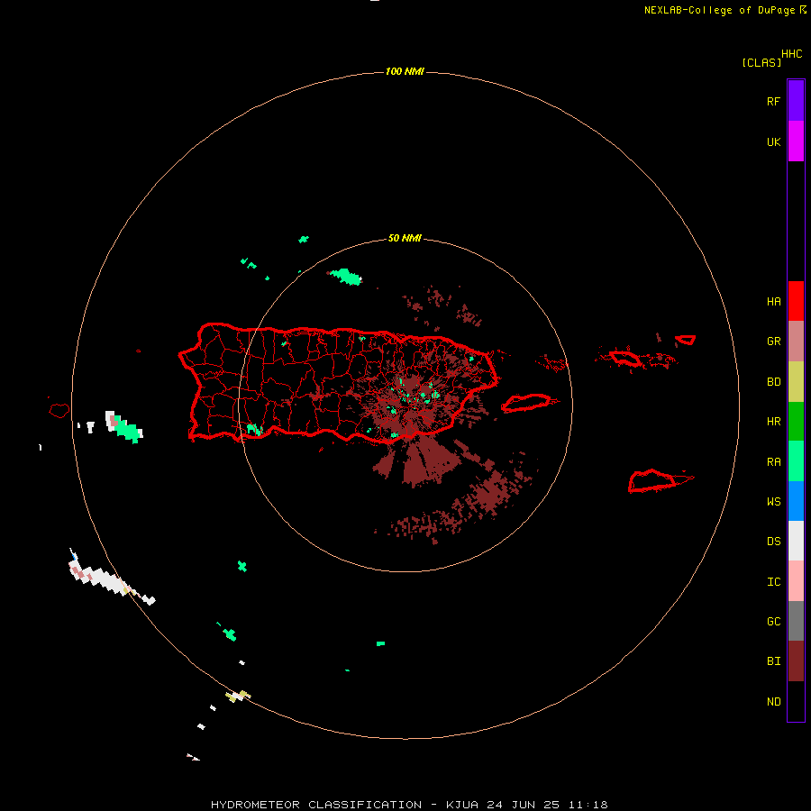Click the St. Thomas island outline
Viewport: 811px width, 811px height.
coord(624,358)
